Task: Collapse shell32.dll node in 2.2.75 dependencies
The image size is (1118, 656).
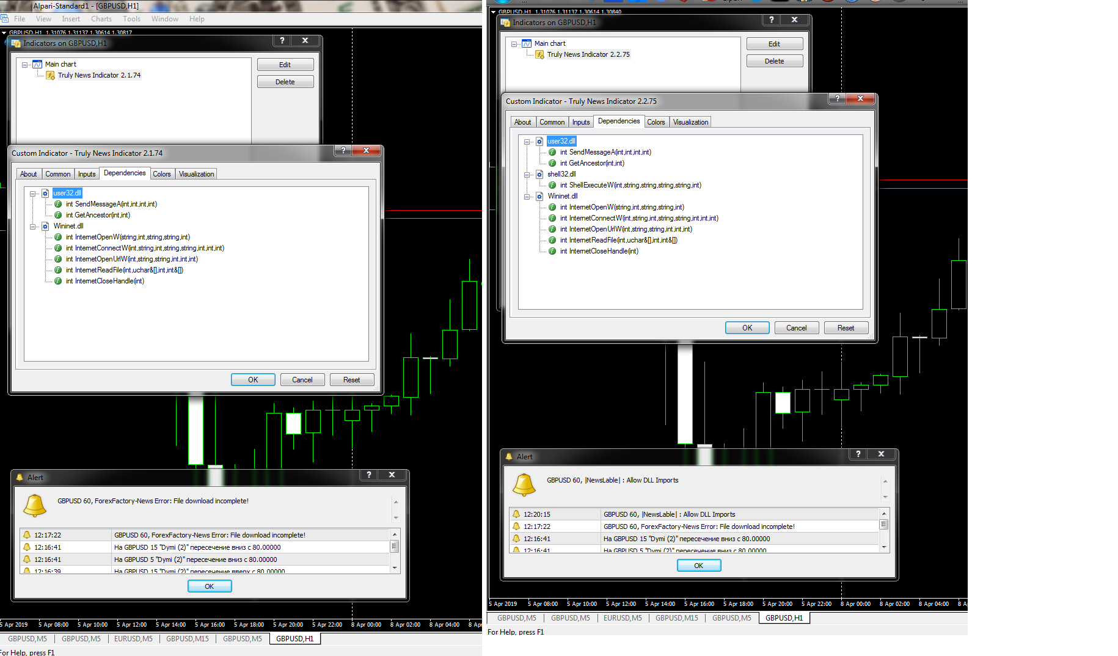Action: 527,175
